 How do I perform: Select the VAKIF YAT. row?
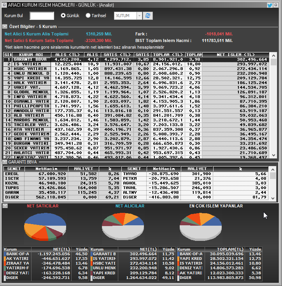[136, 88]
